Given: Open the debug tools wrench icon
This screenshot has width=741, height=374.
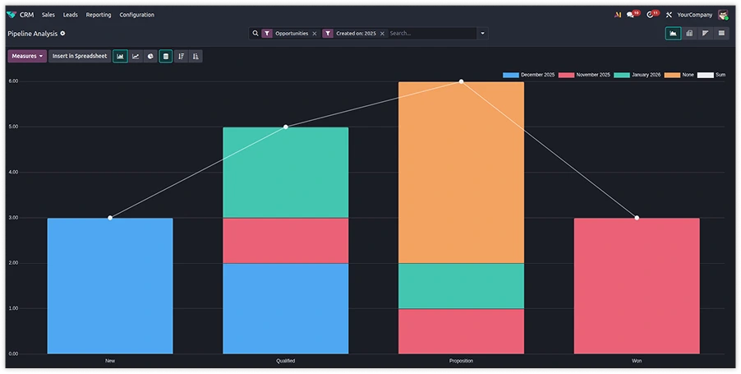Looking at the screenshot, I should (x=669, y=15).
